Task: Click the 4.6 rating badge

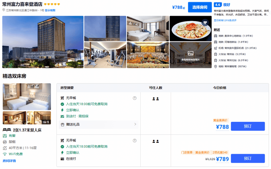Action: [x=218, y=5]
